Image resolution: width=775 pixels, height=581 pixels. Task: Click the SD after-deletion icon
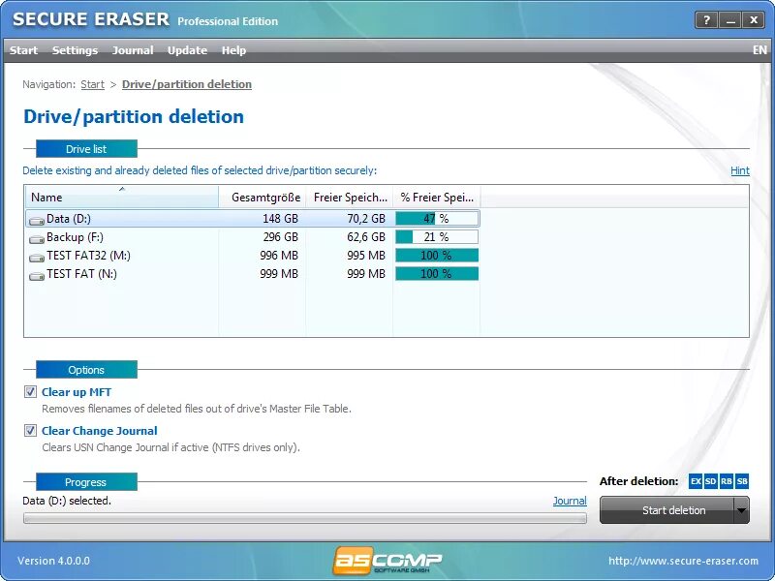(x=711, y=481)
